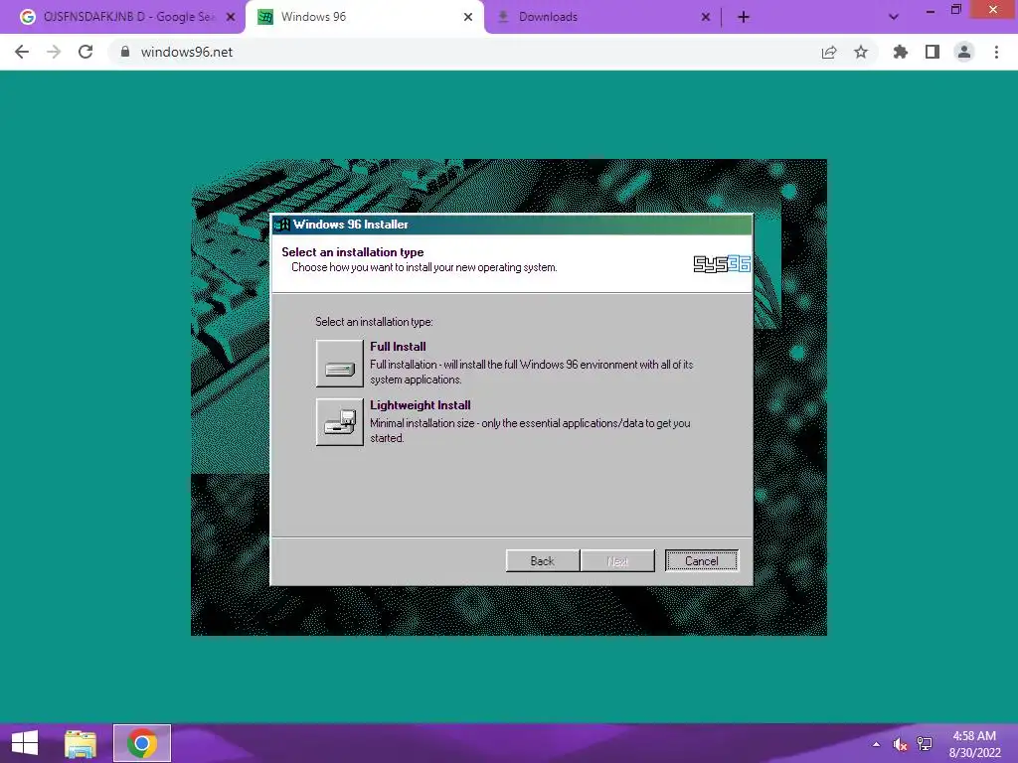
Task: View site info via the lock icon
Action: (x=125, y=52)
